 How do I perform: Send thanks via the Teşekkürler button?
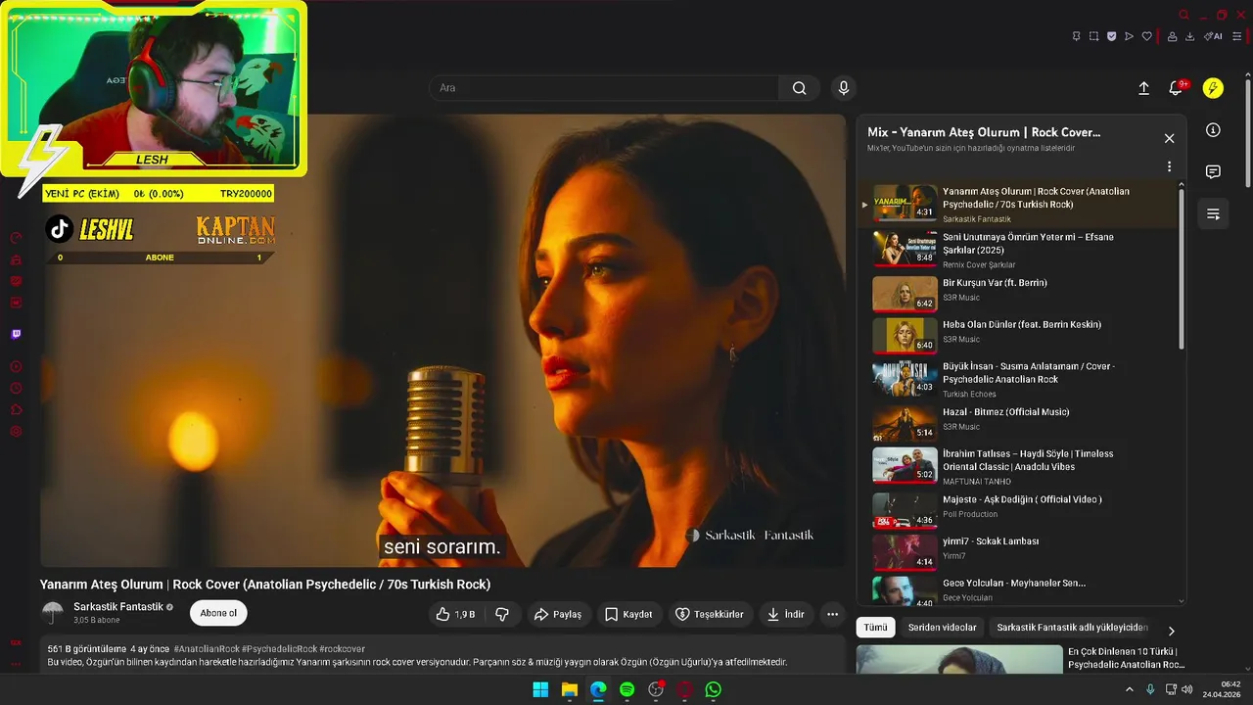pyautogui.click(x=711, y=614)
